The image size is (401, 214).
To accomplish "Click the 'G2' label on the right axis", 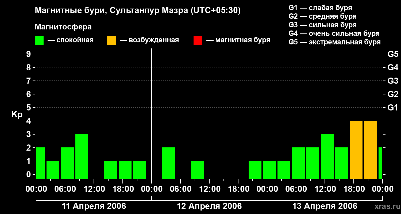I will pyautogui.click(x=393, y=94).
